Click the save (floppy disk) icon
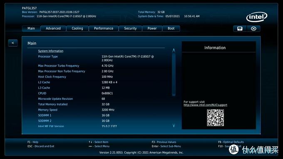The height and width of the screenshot is (159, 283). coord(240,29)
